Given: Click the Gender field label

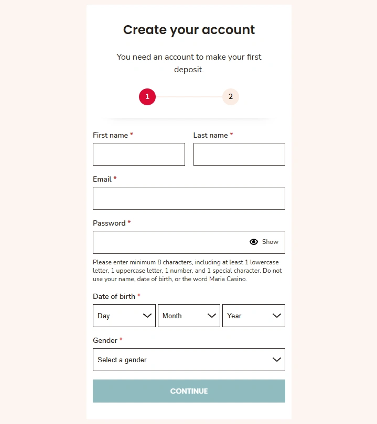Looking at the screenshot, I should coord(105,340).
